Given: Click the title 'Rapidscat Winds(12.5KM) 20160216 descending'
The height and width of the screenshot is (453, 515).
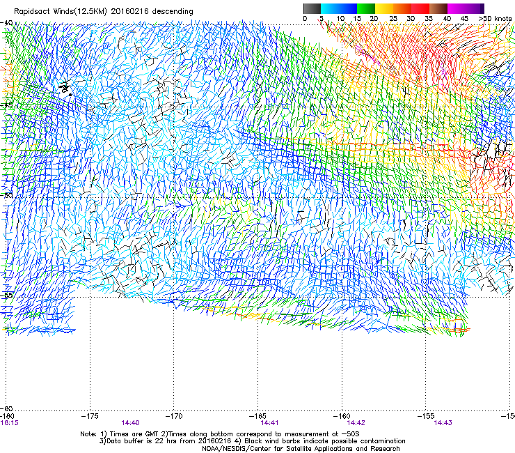Looking at the screenshot, I should click(104, 12).
